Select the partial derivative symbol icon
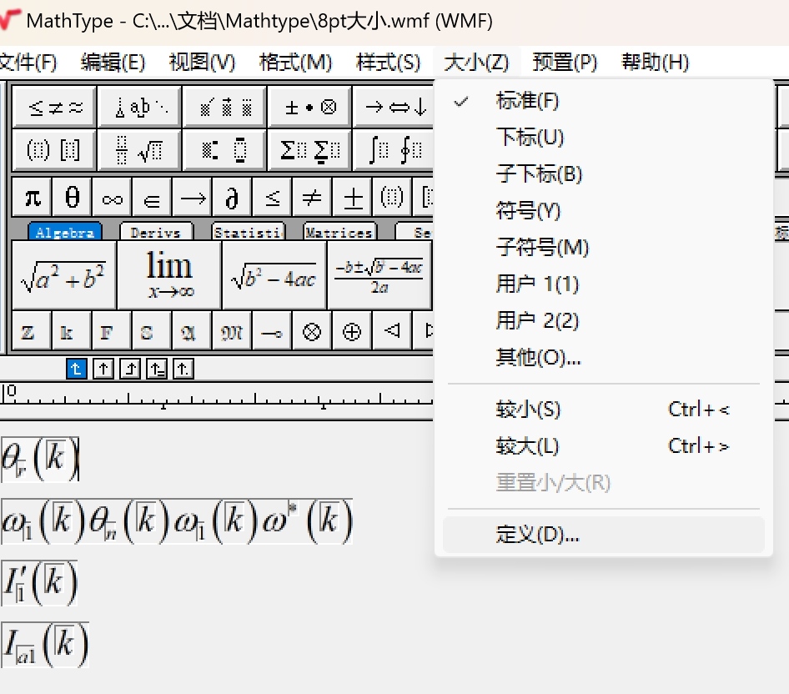789x694 pixels. (x=231, y=197)
